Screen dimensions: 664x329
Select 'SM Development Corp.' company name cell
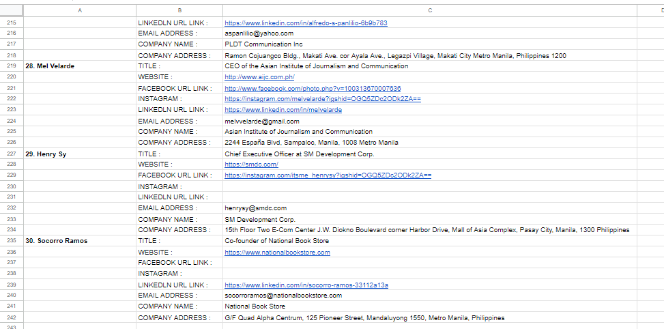point(430,219)
